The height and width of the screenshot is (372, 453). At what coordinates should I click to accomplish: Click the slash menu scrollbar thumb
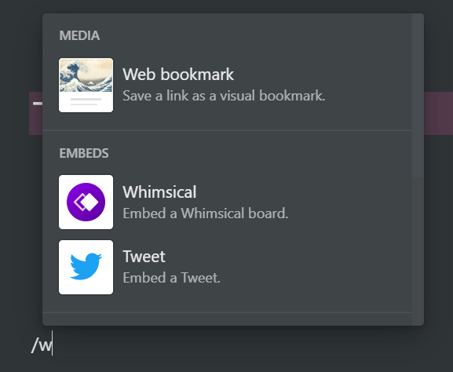pos(418,95)
